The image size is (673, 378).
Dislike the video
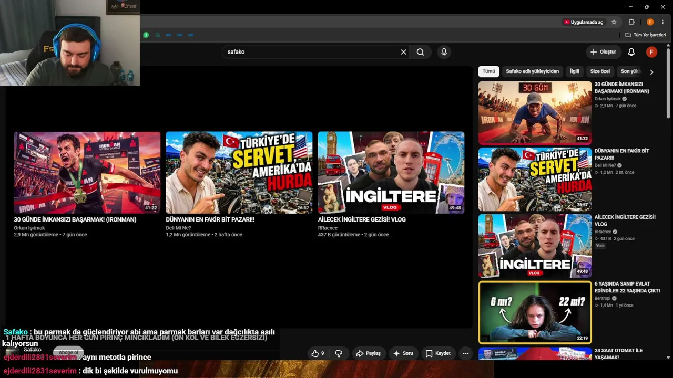339,353
